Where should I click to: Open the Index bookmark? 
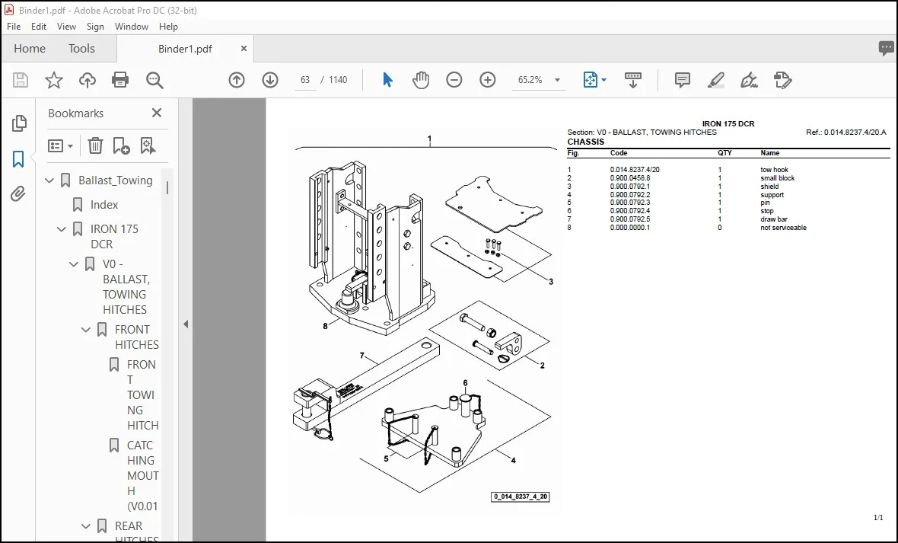click(x=103, y=205)
